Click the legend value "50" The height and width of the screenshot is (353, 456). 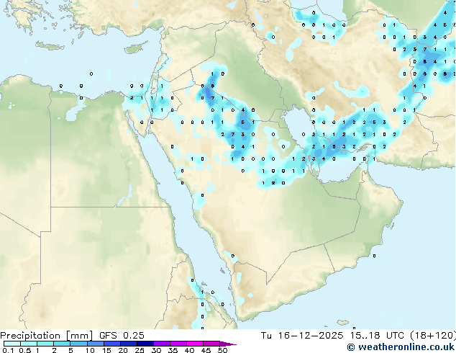223,350
